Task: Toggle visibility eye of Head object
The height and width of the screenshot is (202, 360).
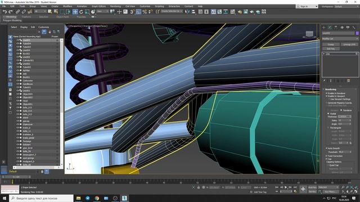Action: pos(17,101)
